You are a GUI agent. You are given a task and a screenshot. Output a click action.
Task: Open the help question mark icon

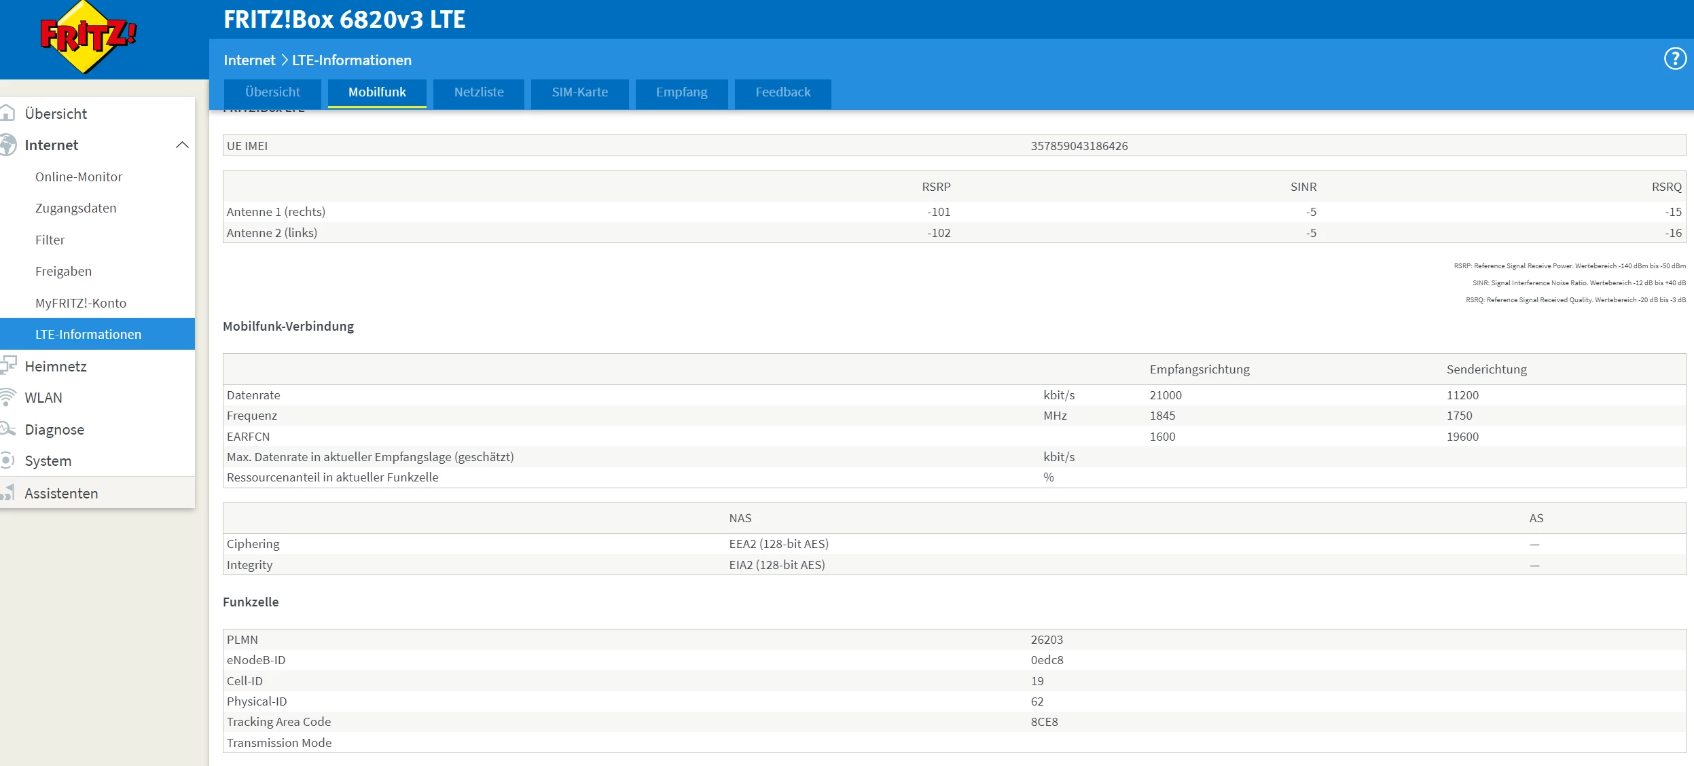coord(1674,59)
